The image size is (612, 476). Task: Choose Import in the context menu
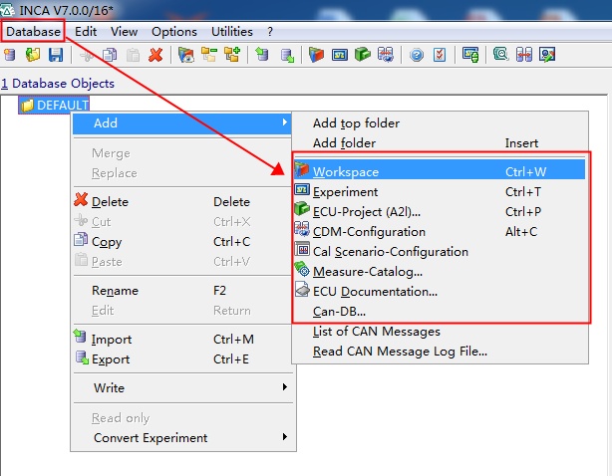(182, 340)
